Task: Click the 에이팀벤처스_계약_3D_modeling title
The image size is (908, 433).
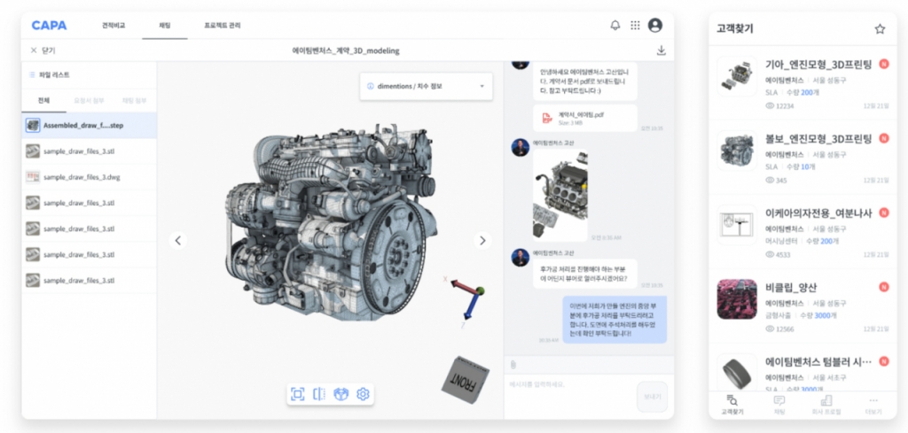Action: point(346,50)
